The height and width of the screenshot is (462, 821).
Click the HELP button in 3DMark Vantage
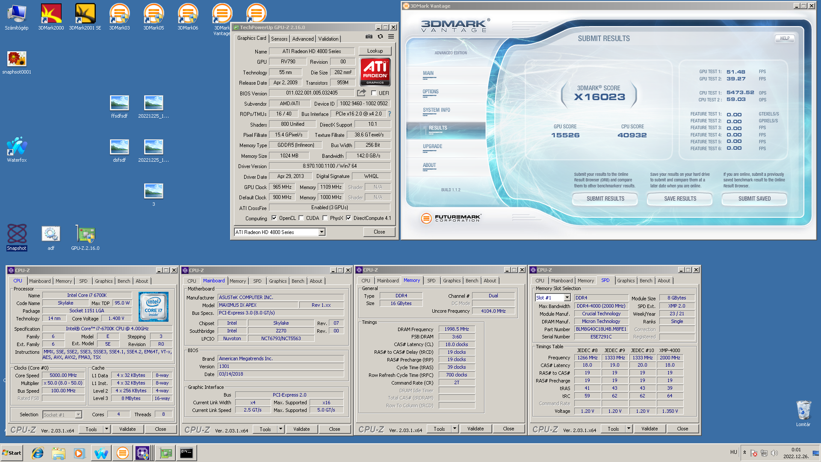pos(785,38)
